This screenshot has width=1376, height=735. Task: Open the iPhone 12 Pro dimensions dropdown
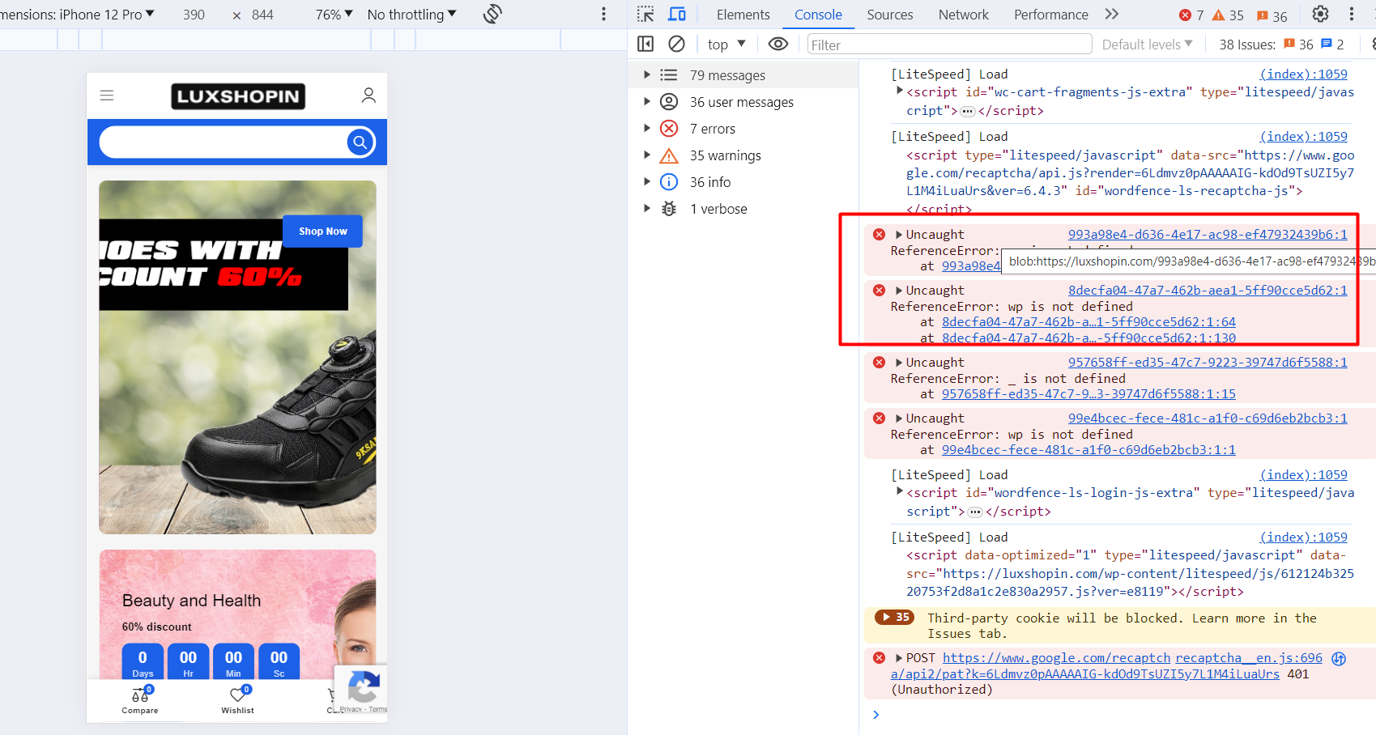[x=78, y=14]
